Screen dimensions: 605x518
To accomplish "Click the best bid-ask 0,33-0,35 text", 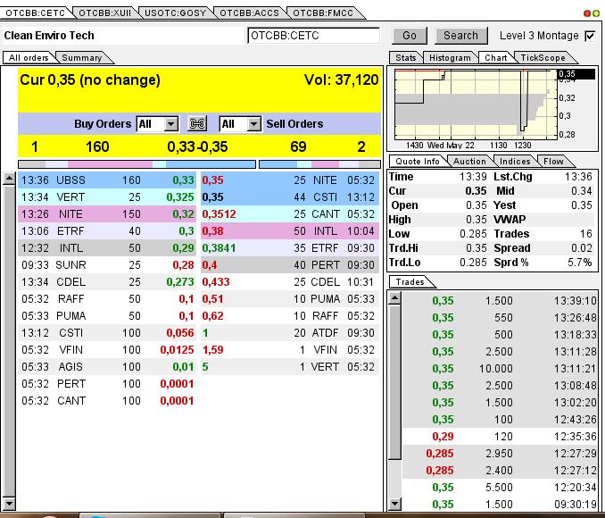I will pyautogui.click(x=197, y=147).
